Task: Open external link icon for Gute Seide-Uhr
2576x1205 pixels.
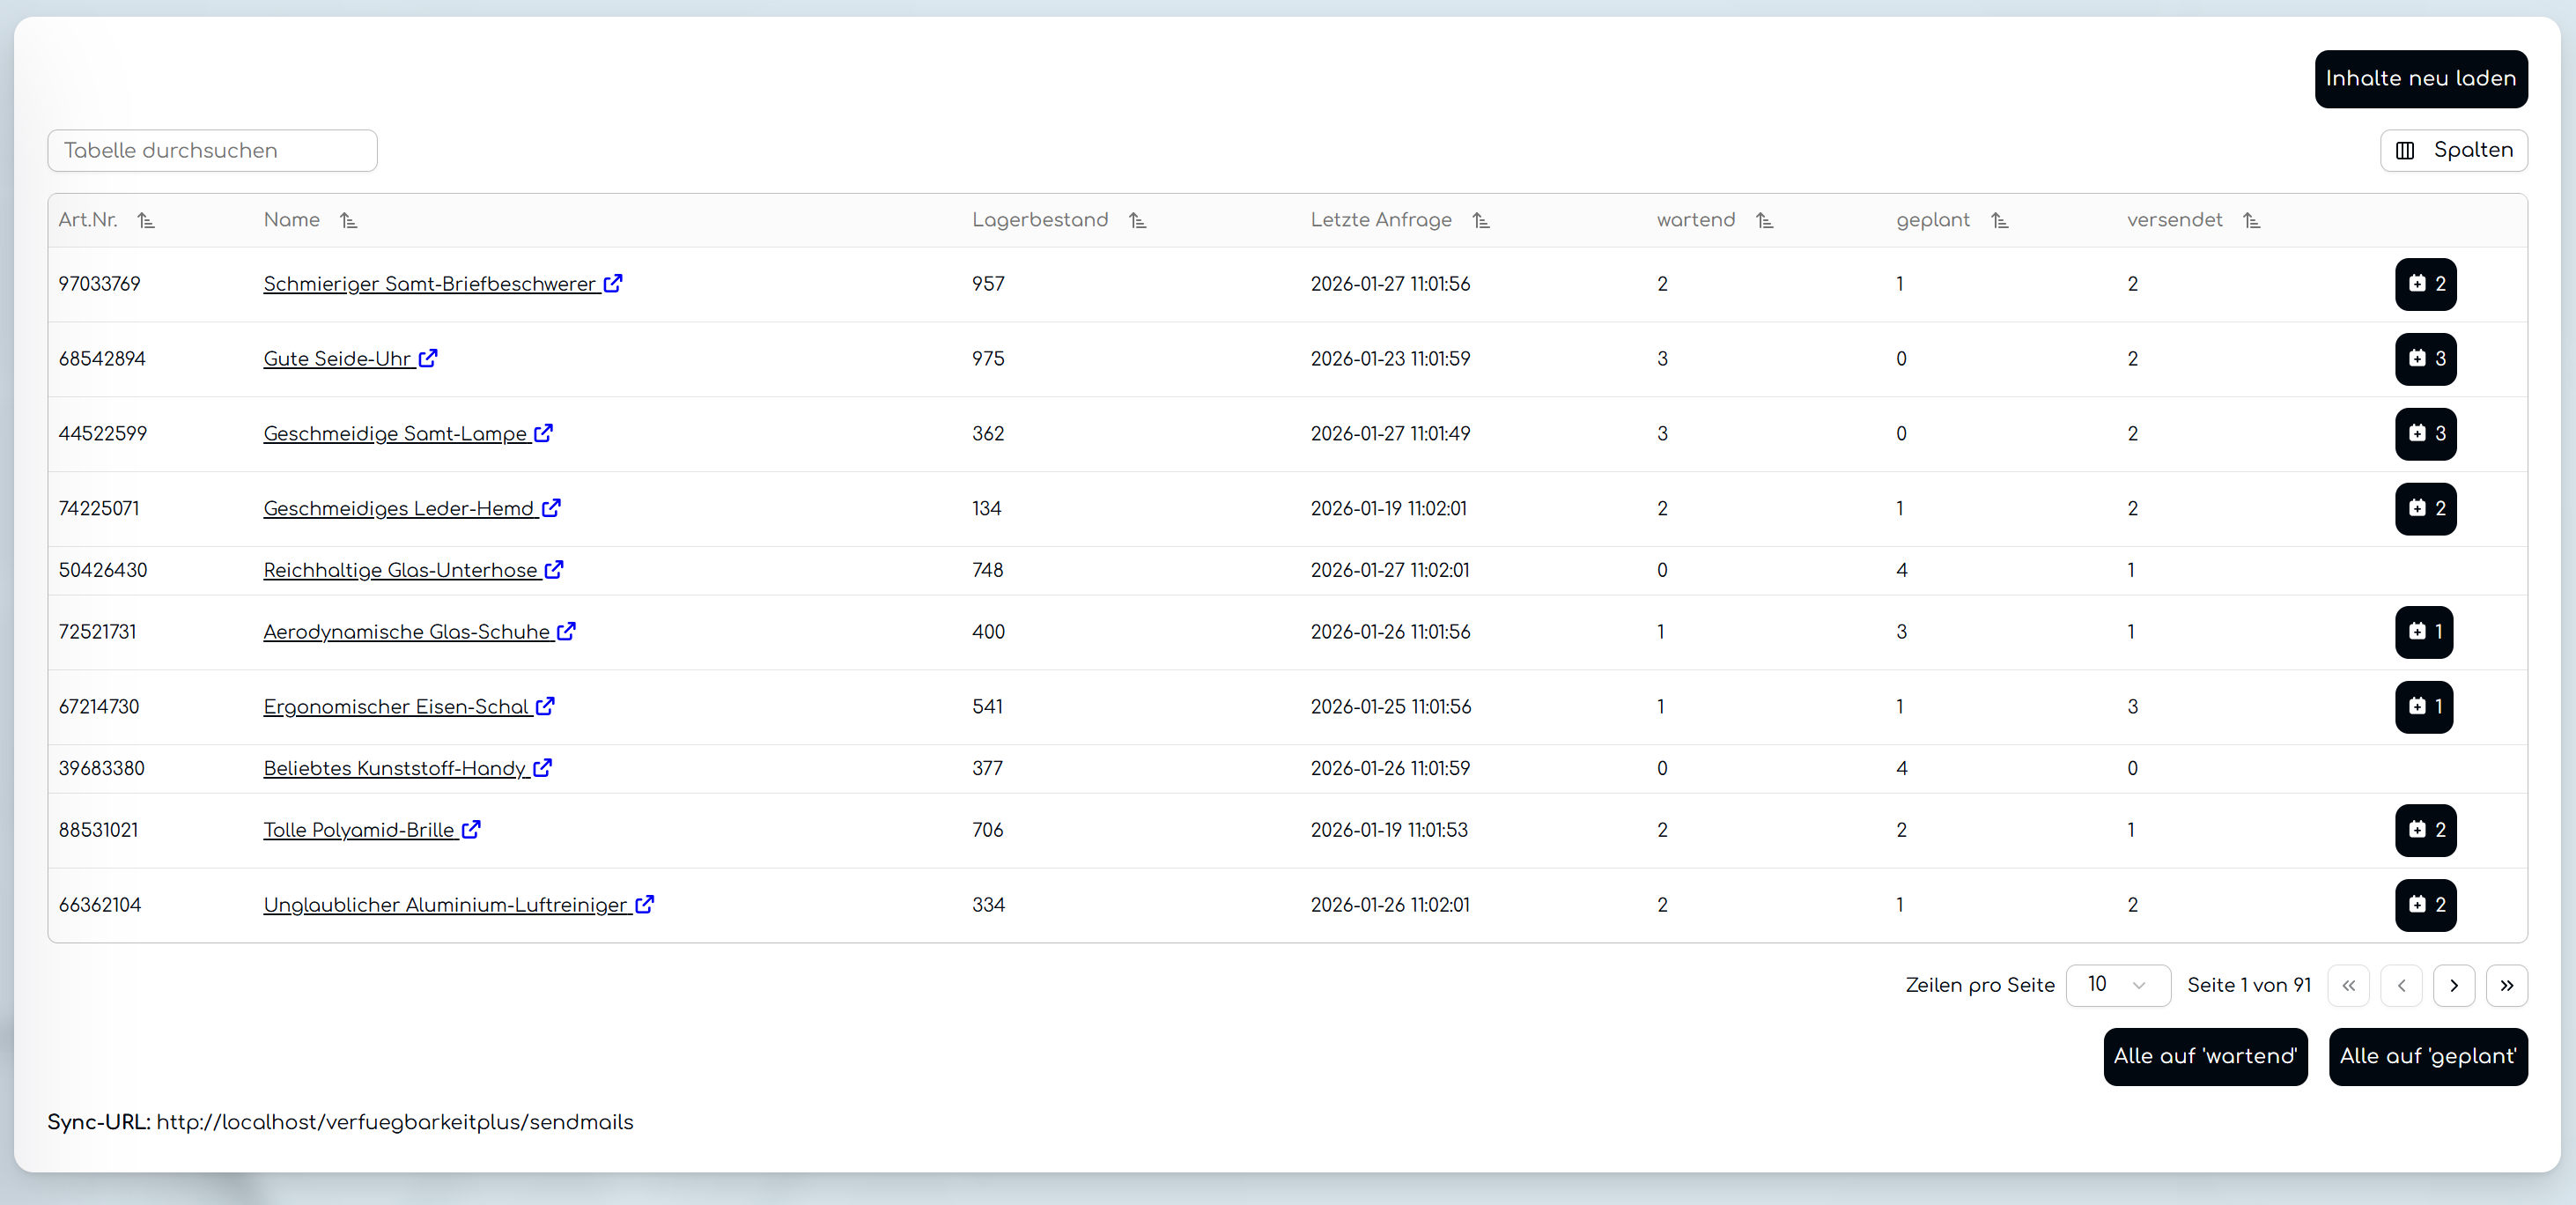Action: coord(428,358)
